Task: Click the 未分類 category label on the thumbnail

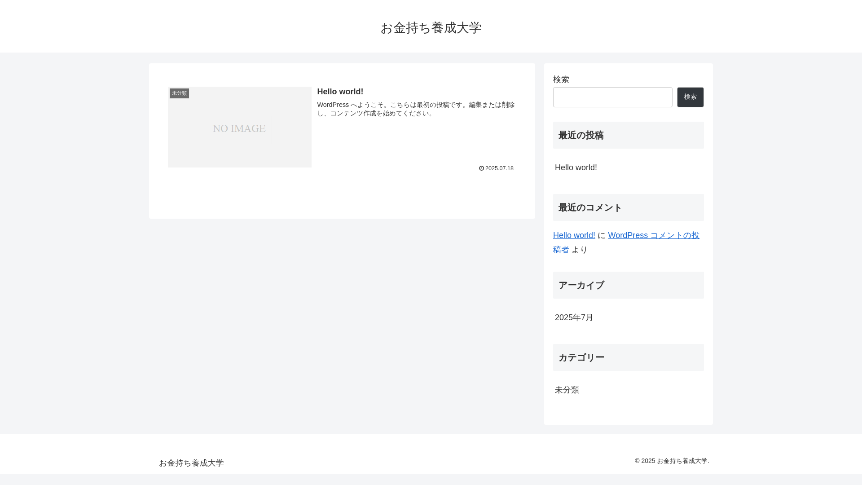Action: [179, 93]
